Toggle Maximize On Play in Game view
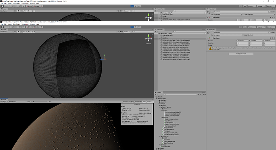This screenshot has height=150, width=276. [x=128, y=101]
